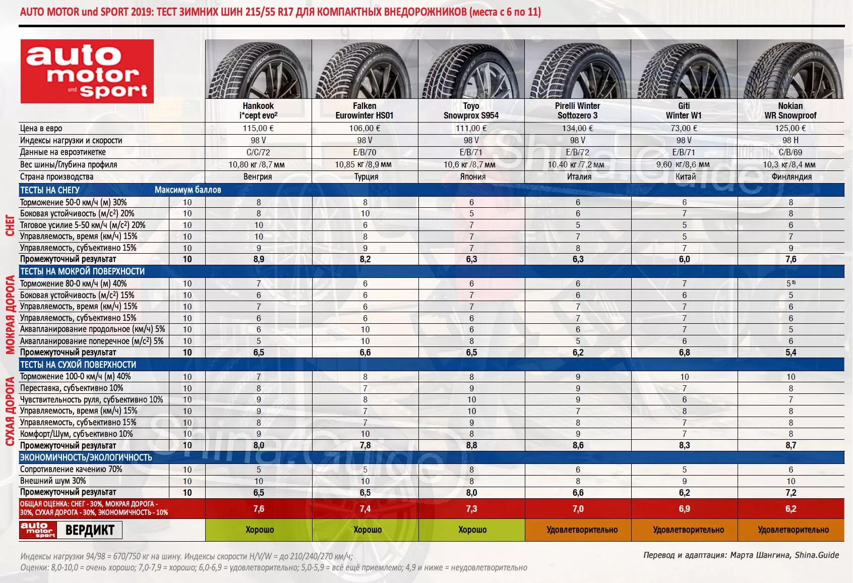Click the Shina.Guide translation credit
This screenshot has width=853, height=583.
tap(741, 555)
